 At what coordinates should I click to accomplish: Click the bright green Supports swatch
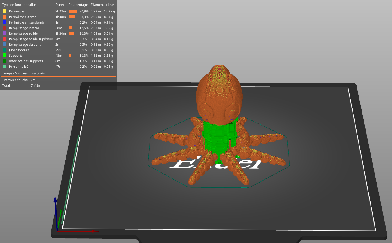point(4,56)
